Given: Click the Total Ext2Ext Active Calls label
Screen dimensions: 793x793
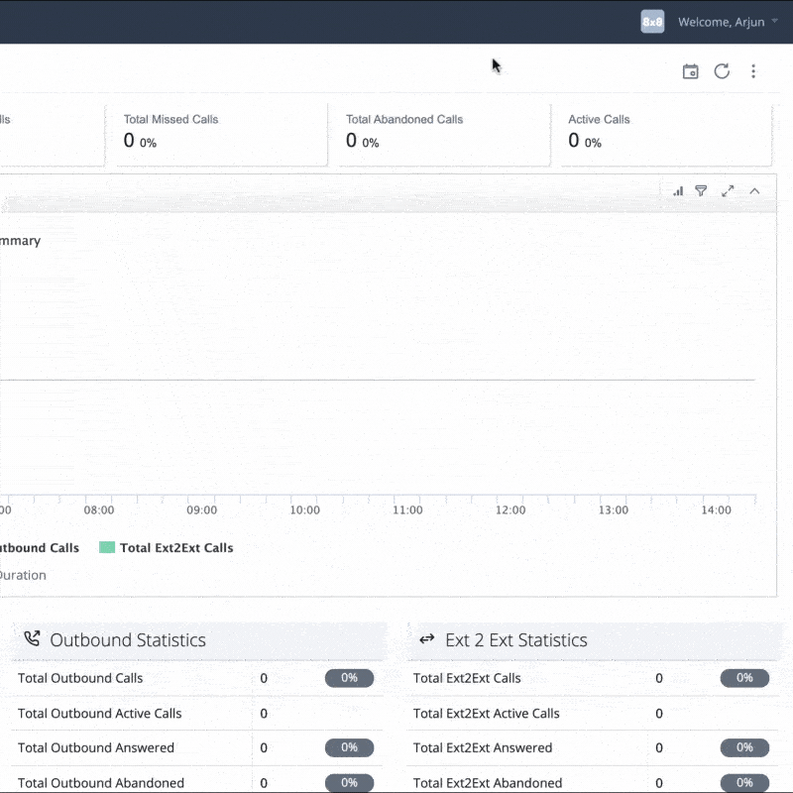Looking at the screenshot, I should pyautogui.click(x=487, y=713).
